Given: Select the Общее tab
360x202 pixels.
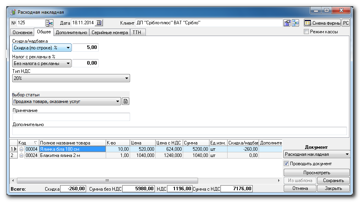Looking at the screenshot, I should pyautogui.click(x=44, y=32).
